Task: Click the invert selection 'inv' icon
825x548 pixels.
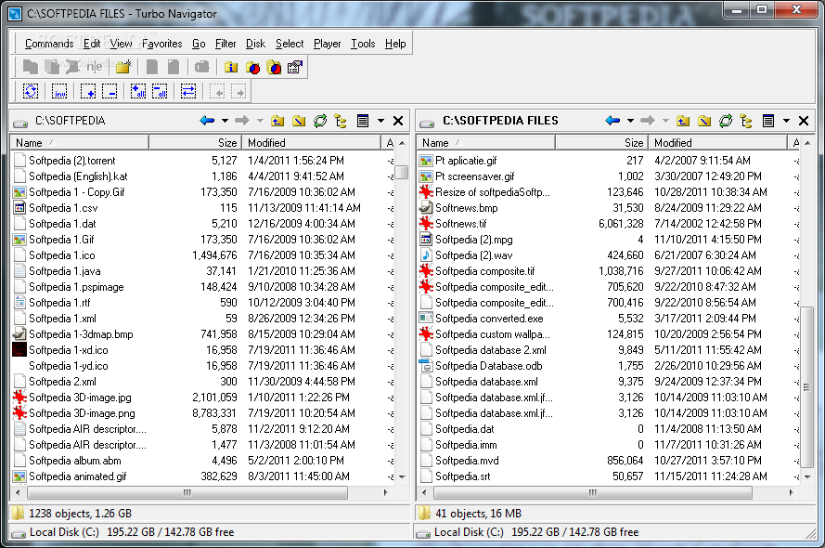Action: pyautogui.click(x=59, y=91)
